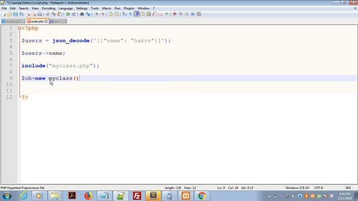Image resolution: width=358 pixels, height=201 pixels.
Task: Paste clipboard using the Paste toolbar icon
Action: (x=60, y=14)
